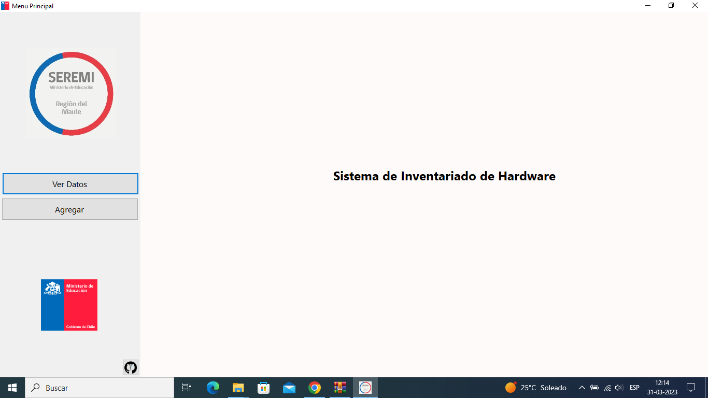Screen dimensions: 708x398
Task: Click the SEREMI Región del Maule logo
Action: coord(71,93)
